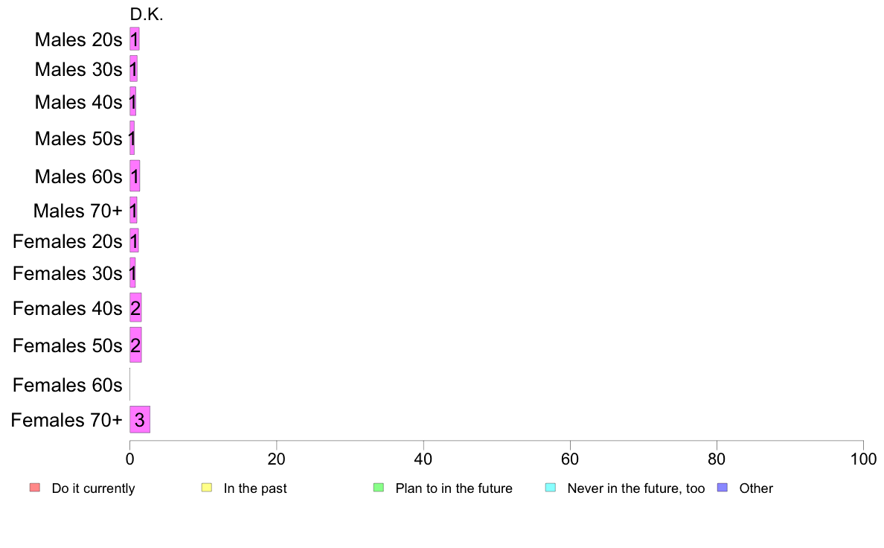Select the Males 60s magenta bar
Viewport: 884px width, 548px height.
tap(135, 176)
